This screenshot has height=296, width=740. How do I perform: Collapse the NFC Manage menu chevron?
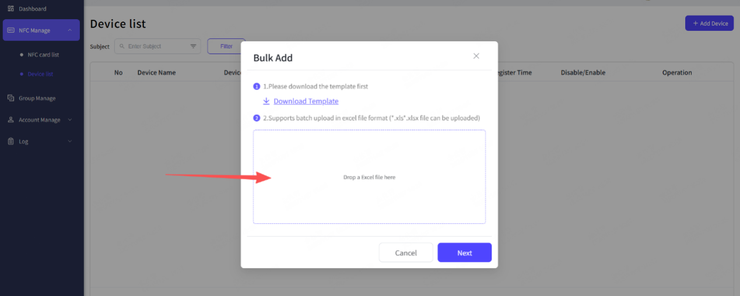[69, 30]
